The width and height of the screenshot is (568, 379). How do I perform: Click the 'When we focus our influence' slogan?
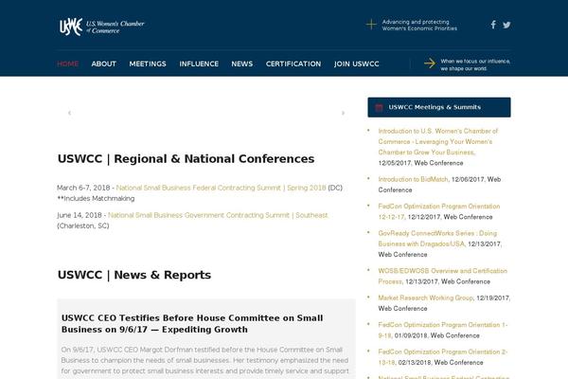tap(475, 64)
